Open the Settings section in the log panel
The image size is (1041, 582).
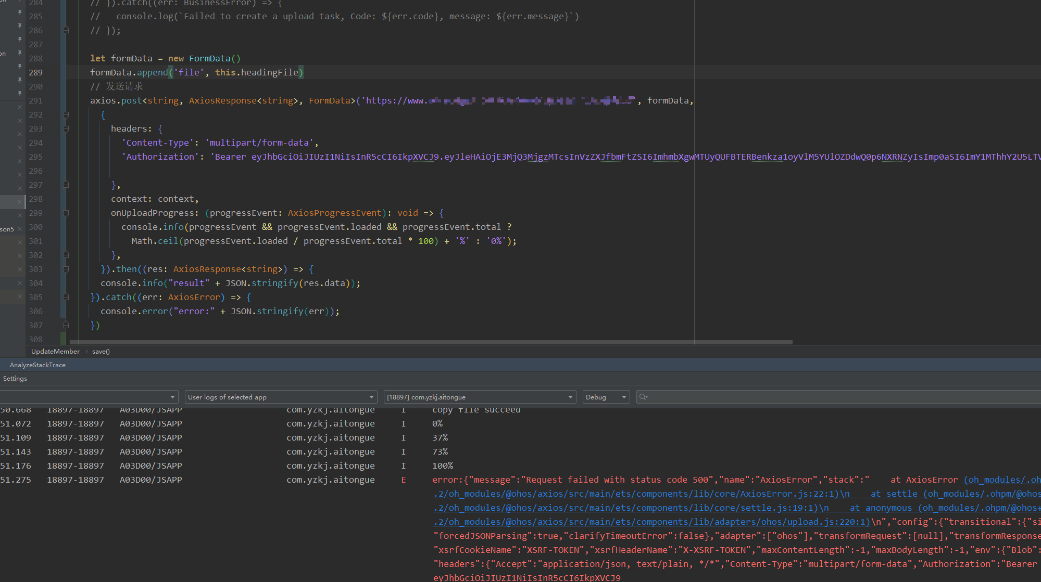point(15,379)
